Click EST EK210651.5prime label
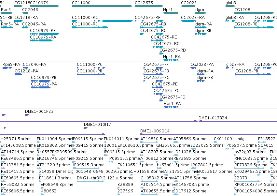 (x=135, y=165)
